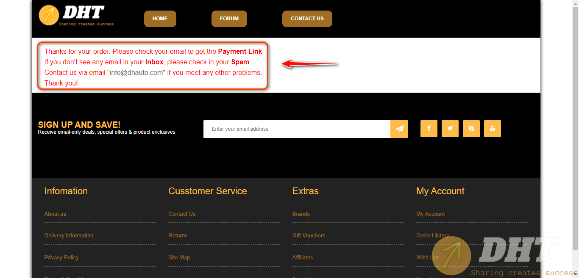
Task: Open the About us footer link
Action: pos(55,214)
